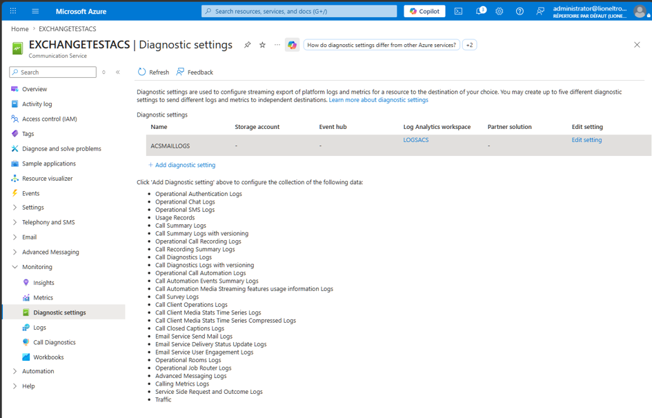Close the Diagnostic settings blade
This screenshot has height=418, width=652.
click(637, 44)
